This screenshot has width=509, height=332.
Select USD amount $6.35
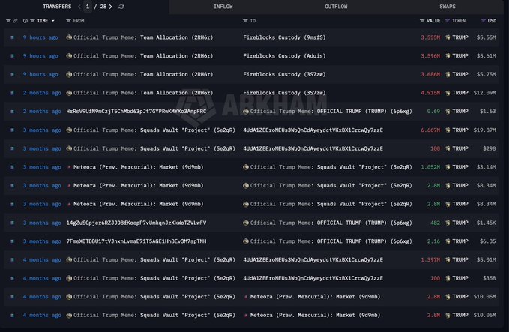[x=487, y=241]
